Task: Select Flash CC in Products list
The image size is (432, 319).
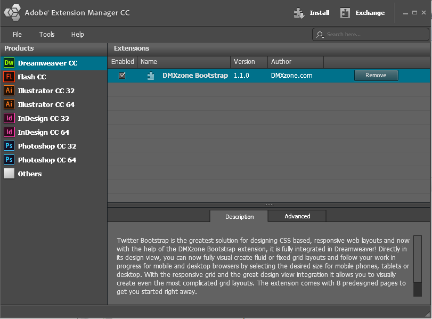Action: pos(54,77)
